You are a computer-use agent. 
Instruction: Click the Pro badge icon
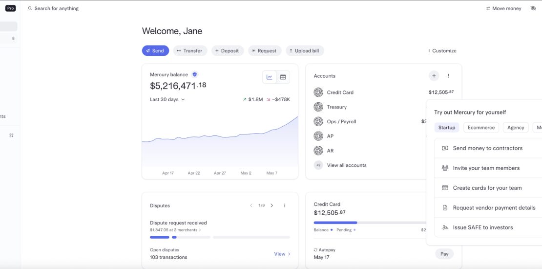[10, 8]
